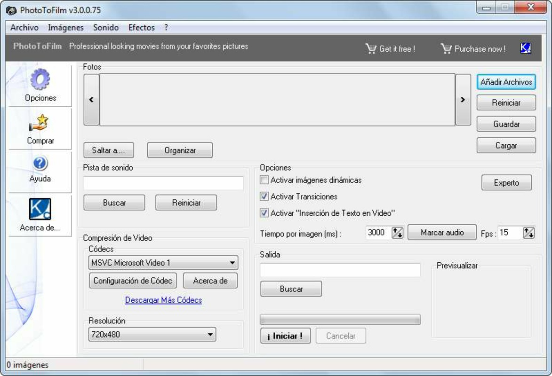Image resolution: width=552 pixels, height=376 pixels.
Task: Open the ? help menu
Action: coord(166,27)
